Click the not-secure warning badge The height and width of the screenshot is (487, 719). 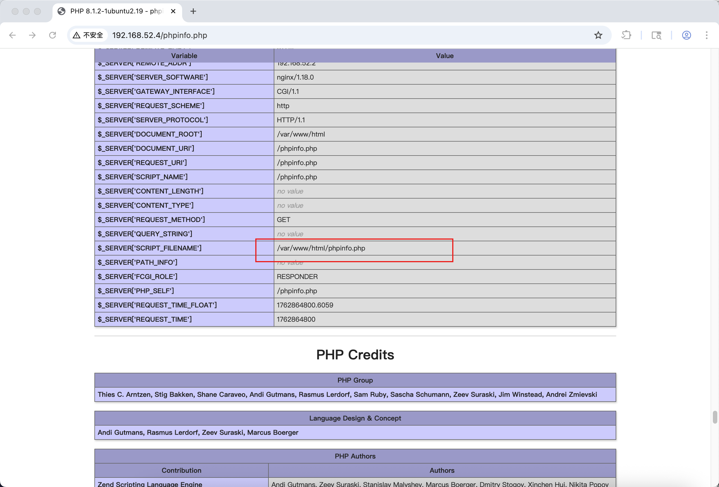(88, 35)
